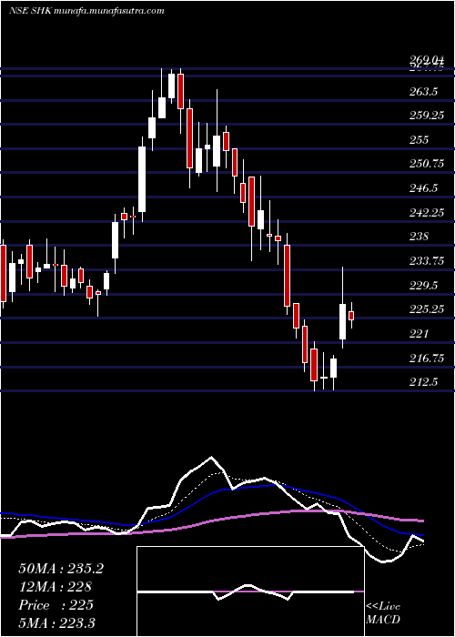Click the 238 price axis label
Image resolution: width=455 pixels, height=637 pixels.
pos(420,237)
